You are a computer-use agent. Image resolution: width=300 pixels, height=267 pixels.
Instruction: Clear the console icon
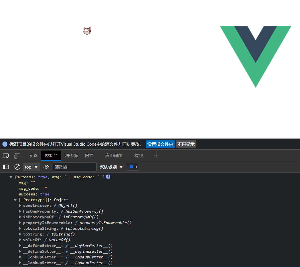[17, 167]
